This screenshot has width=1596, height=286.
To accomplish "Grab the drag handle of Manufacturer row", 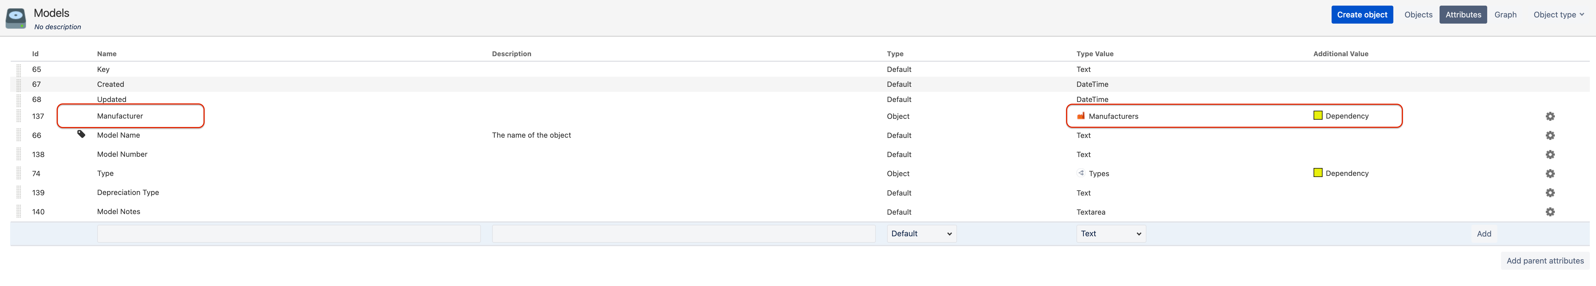I will 19,116.
